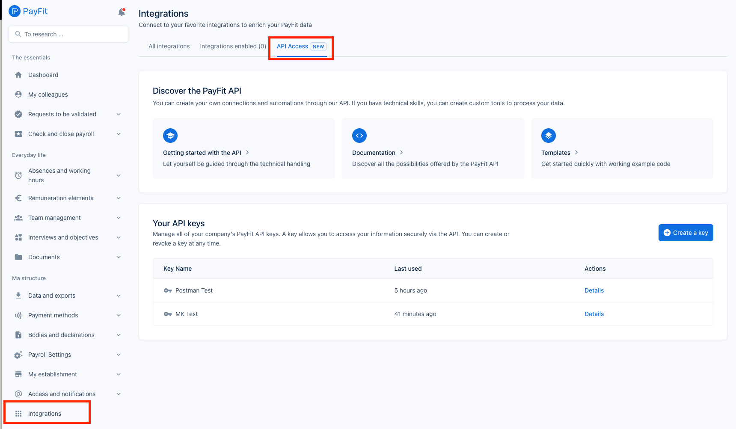Expand Interviews and objectives chevron

coord(119,237)
